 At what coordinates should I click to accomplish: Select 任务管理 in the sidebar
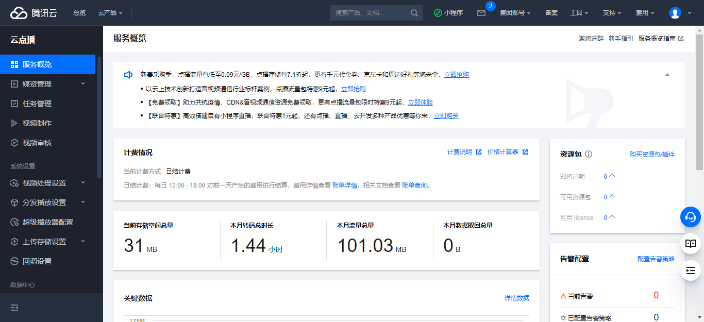tap(47, 104)
